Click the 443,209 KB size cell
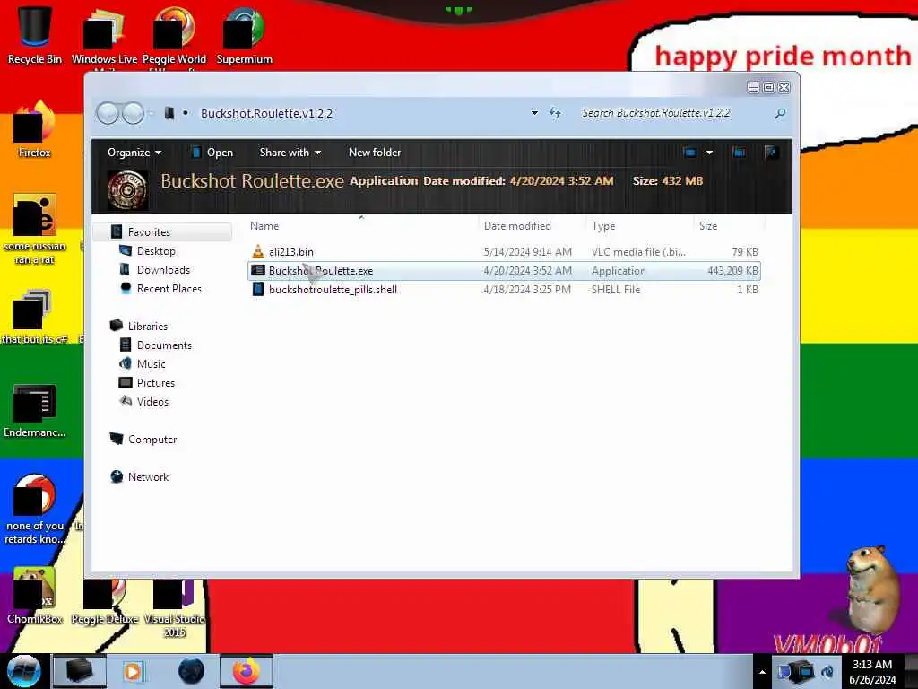This screenshot has height=689, width=918. coord(732,271)
